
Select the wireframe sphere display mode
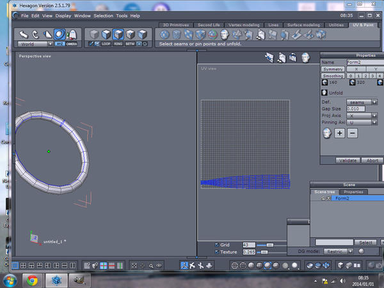[x=235, y=266]
